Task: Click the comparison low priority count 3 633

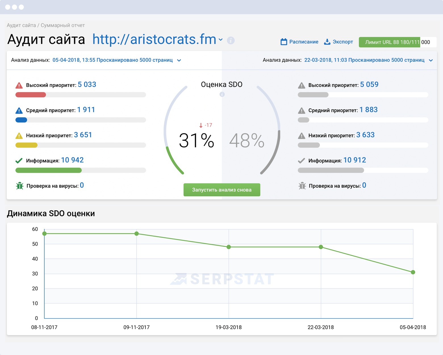Action: (x=365, y=135)
